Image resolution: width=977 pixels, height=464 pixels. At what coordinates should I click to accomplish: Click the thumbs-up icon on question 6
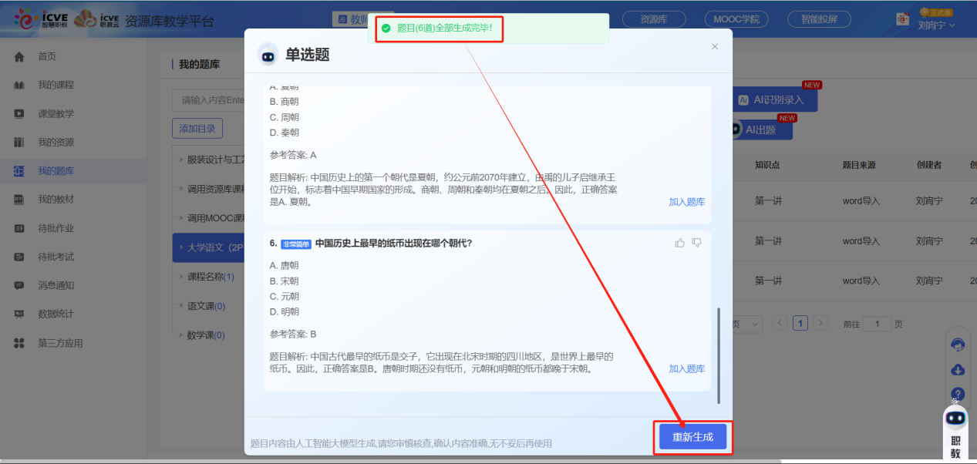[x=679, y=243]
